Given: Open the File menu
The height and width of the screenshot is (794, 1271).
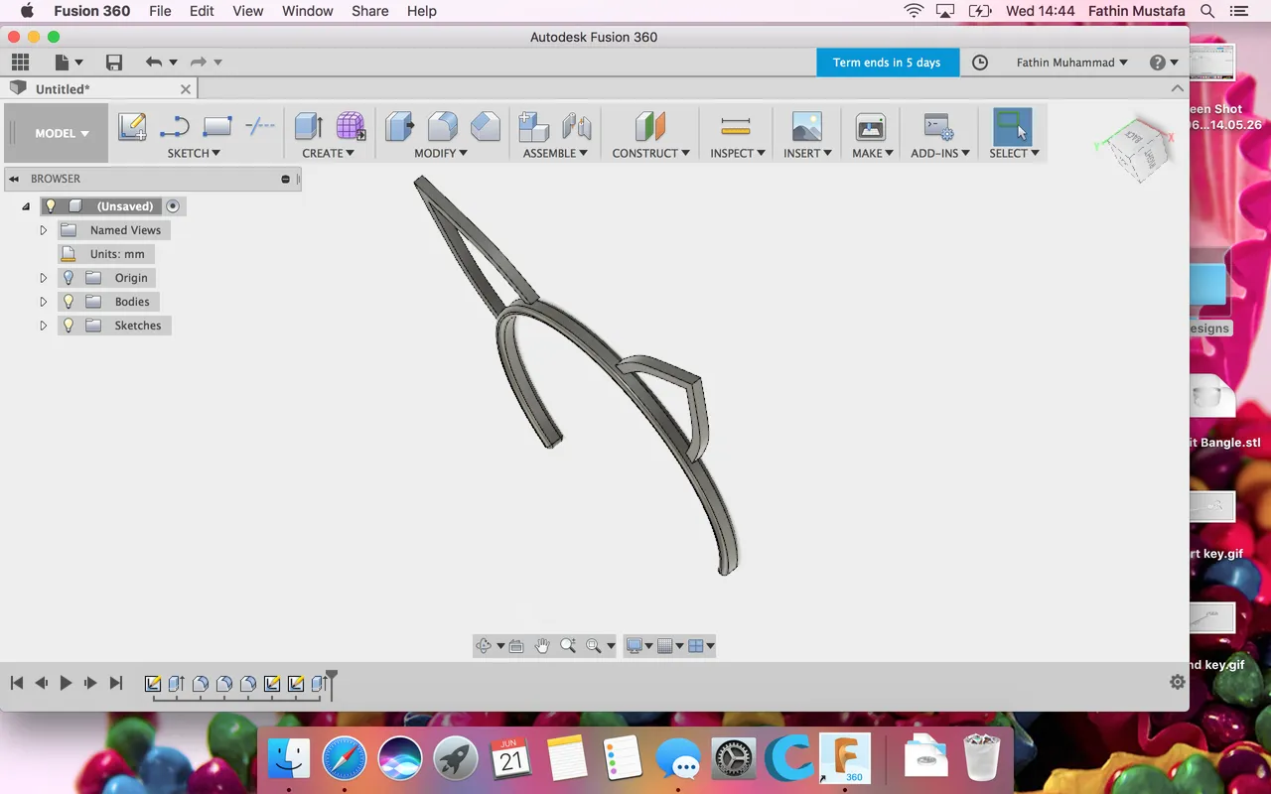Looking at the screenshot, I should pyautogui.click(x=160, y=11).
